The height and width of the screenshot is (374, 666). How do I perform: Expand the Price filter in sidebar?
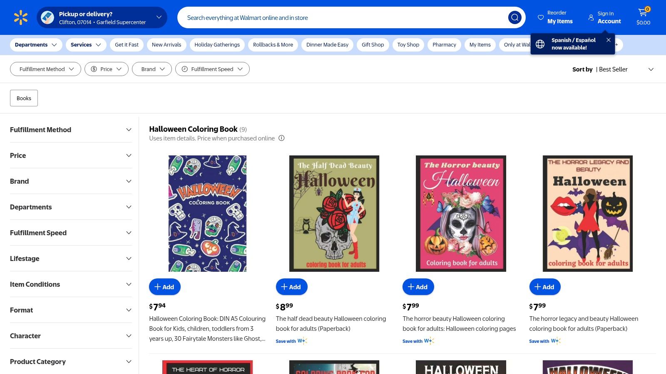(71, 155)
